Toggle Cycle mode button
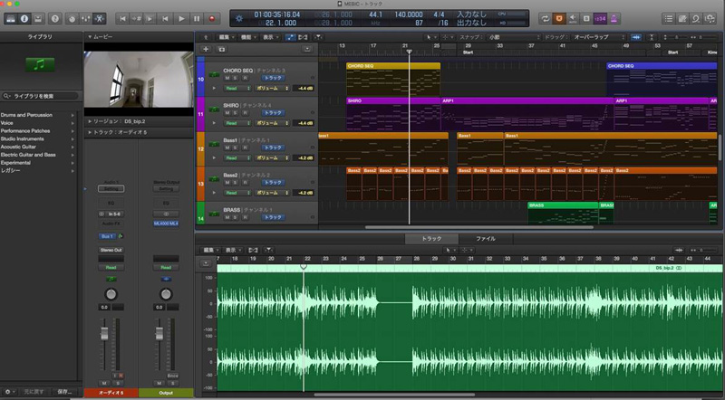Screen dimensions: 725x400 546,19
